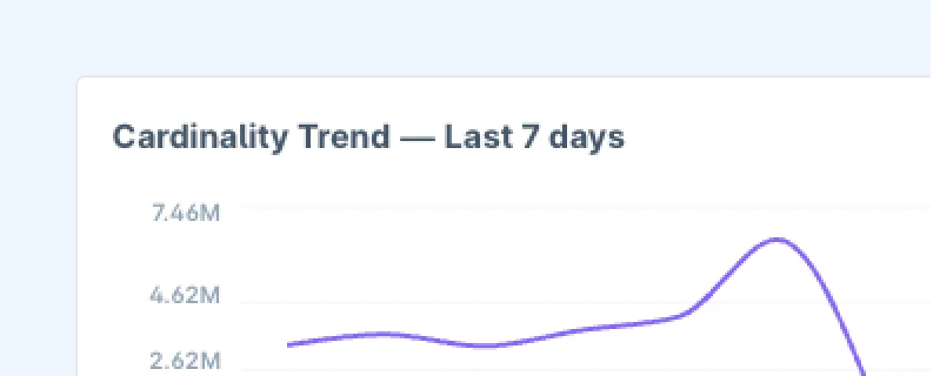931x376 pixels.
Task: Select the 4.62M y-axis label
Action: (x=184, y=295)
